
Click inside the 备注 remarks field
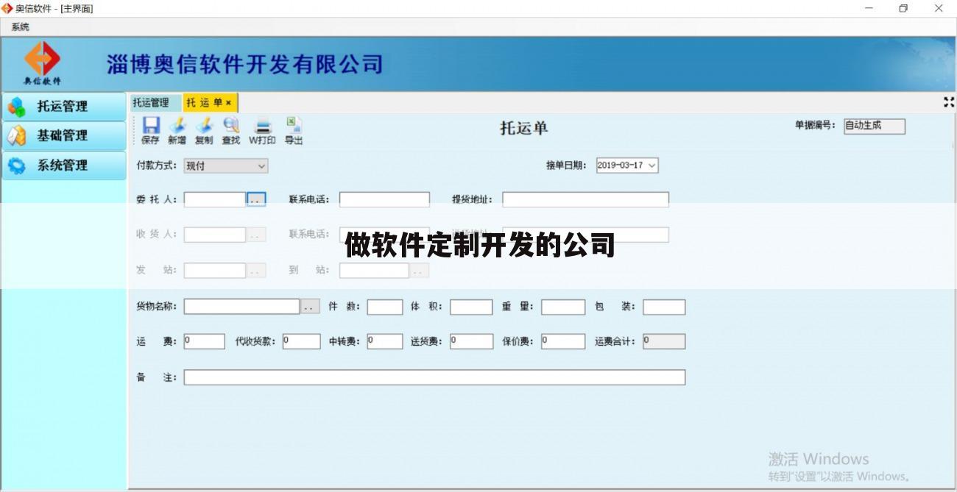click(x=434, y=377)
